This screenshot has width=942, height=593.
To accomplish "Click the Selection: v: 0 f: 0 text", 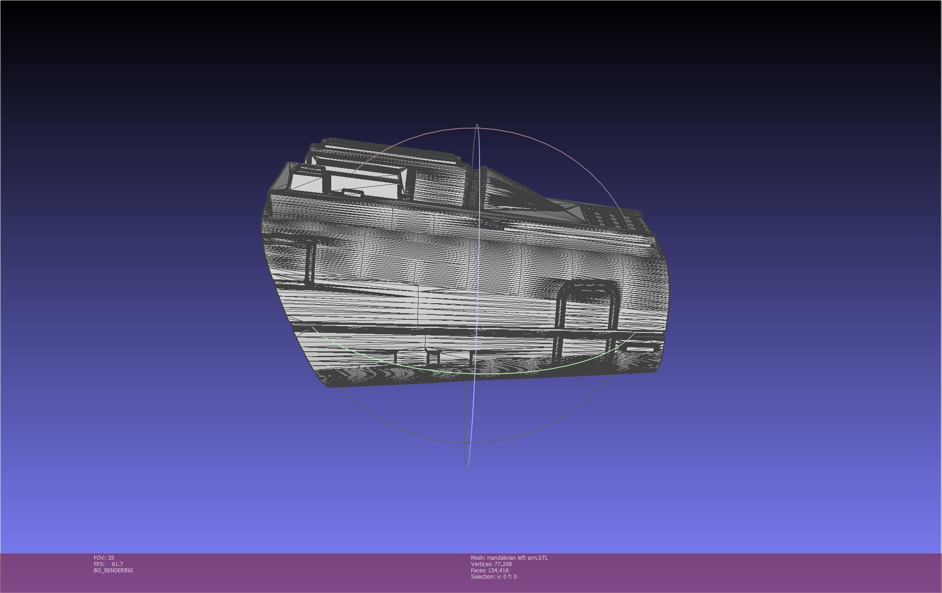I will [x=493, y=576].
